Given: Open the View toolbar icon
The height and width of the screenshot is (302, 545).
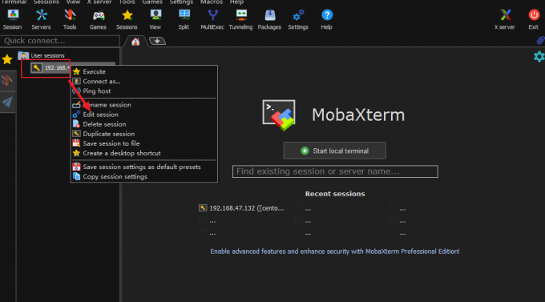Looking at the screenshot, I should (x=155, y=19).
